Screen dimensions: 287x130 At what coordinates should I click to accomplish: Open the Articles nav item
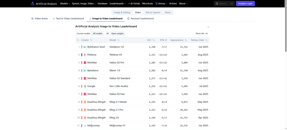[x=173, y=3]
